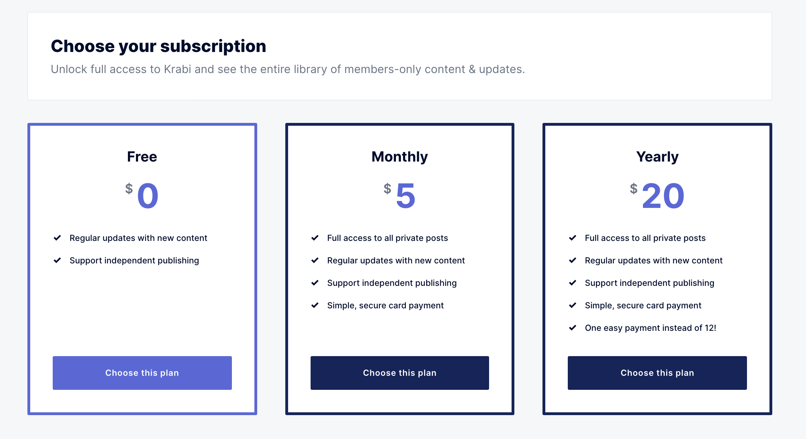Choose the Free plan
806x439 pixels.
pyautogui.click(x=142, y=373)
